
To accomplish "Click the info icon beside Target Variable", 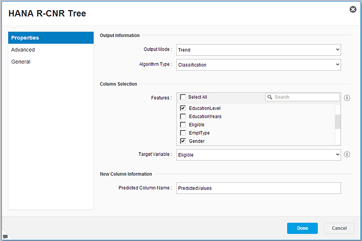I will [347, 154].
